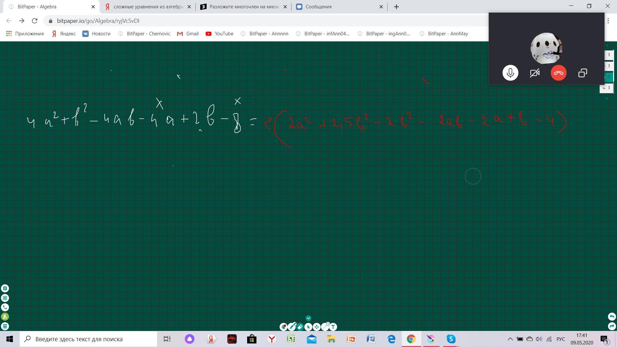The width and height of the screenshot is (617, 347).
Task: Toggle the camera on in call panel
Action: [534, 73]
